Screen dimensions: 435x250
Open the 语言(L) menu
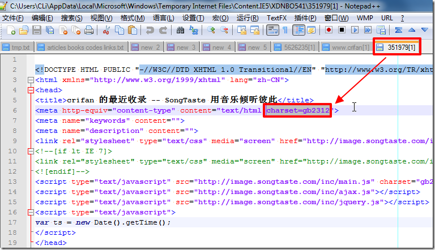pos(163,18)
